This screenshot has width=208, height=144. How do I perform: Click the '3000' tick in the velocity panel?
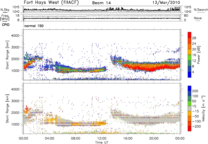click(x=15, y=101)
